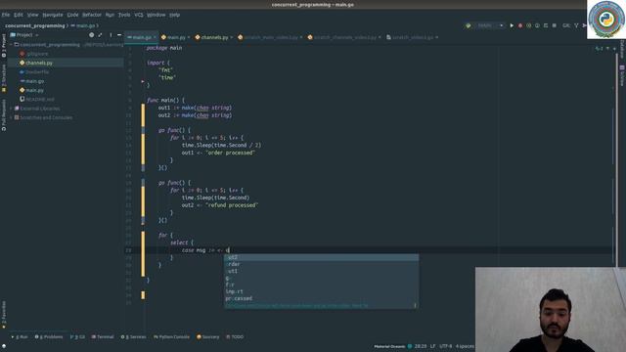This screenshot has height=352, width=626.
Task: Click the UTF-8 encoding in the status bar
Action: 446,346
